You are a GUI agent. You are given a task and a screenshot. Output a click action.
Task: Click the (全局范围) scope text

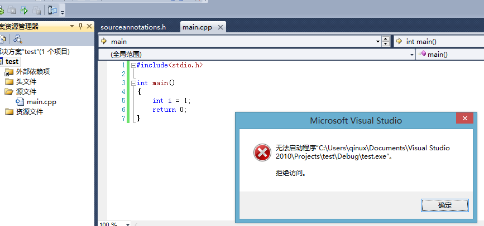[126, 55]
